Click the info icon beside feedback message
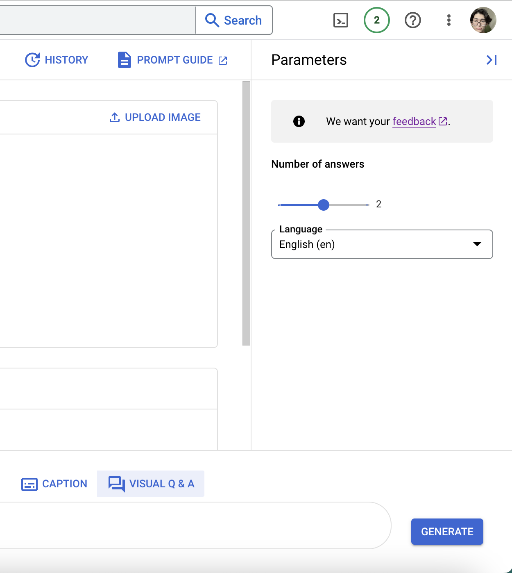The image size is (512, 573). pos(299,121)
